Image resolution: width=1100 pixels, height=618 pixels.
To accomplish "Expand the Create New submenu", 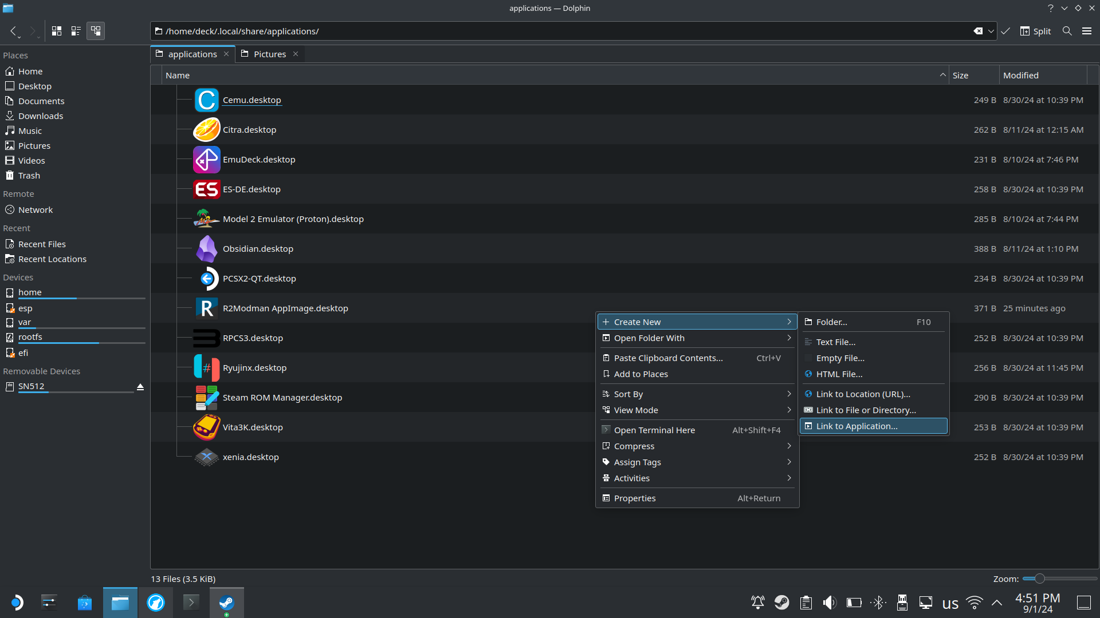I will pyautogui.click(x=697, y=322).
